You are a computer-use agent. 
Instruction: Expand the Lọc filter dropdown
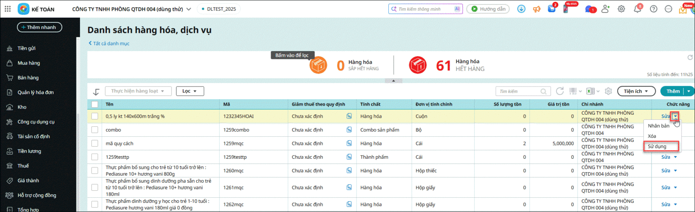pyautogui.click(x=190, y=91)
